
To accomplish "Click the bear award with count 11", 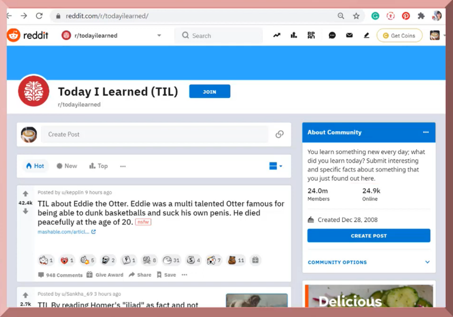I will click(236, 260).
